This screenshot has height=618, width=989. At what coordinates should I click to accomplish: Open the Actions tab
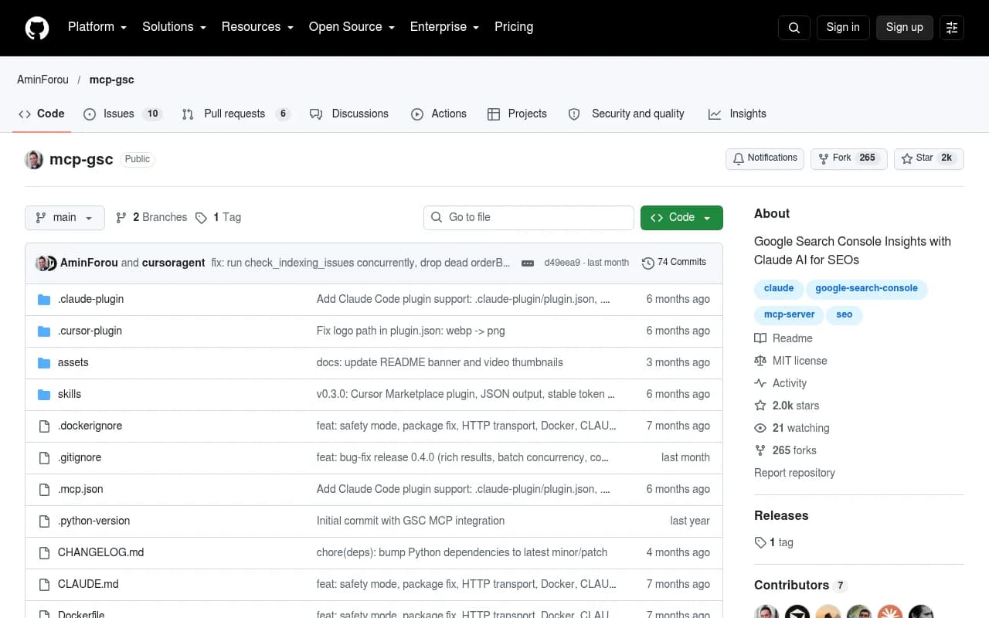tap(439, 114)
